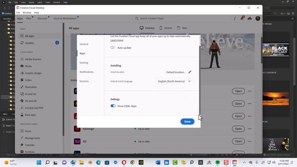Show hidden system tray icons
297x167 pixels.
[245, 162]
